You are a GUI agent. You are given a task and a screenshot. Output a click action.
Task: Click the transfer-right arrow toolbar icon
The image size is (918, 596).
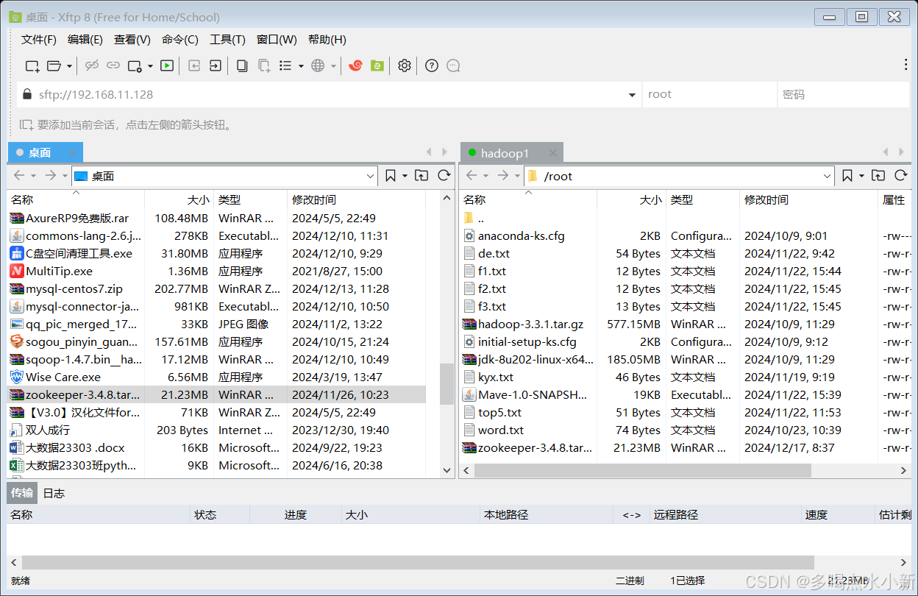[x=215, y=65]
